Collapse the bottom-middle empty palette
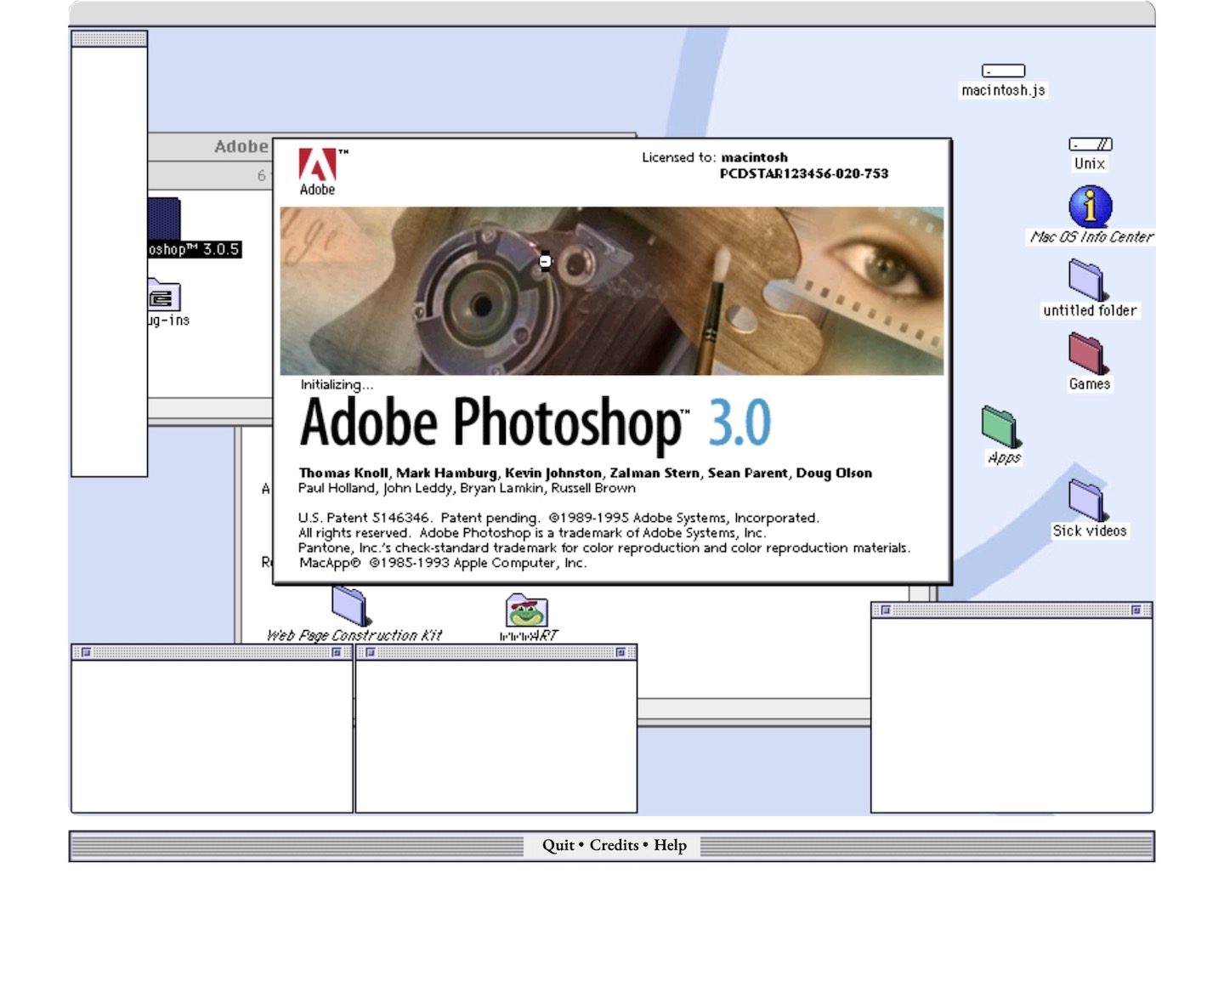The image size is (1224, 993). tap(620, 652)
